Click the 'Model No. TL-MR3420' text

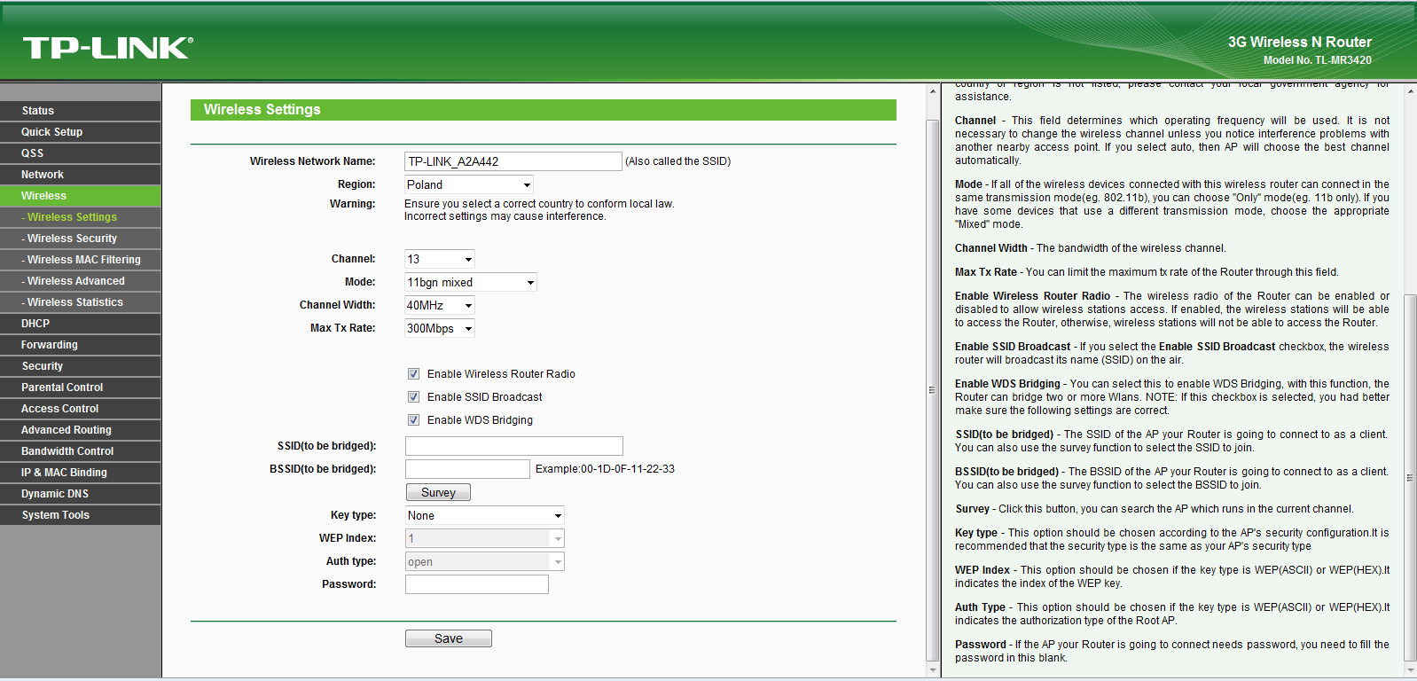1317,60
